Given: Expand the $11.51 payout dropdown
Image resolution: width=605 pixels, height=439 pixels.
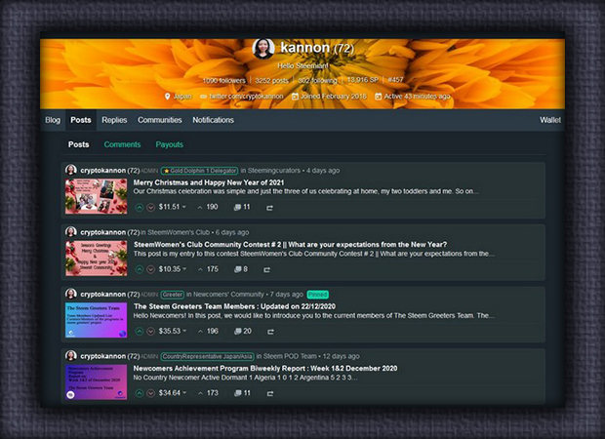Looking at the screenshot, I should tap(172, 207).
